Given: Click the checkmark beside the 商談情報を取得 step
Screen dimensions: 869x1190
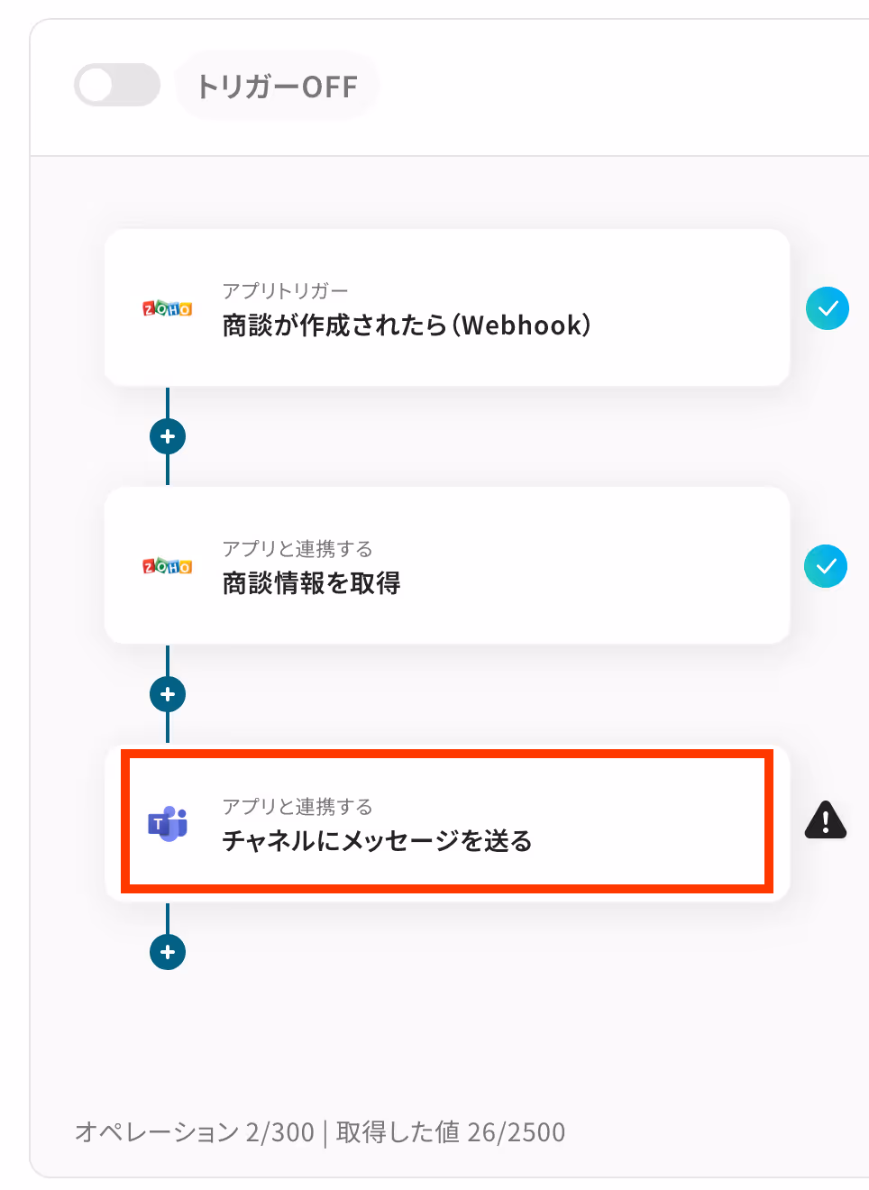Looking at the screenshot, I should pyautogui.click(x=826, y=566).
